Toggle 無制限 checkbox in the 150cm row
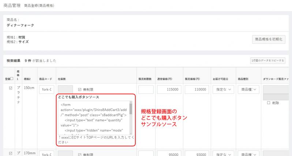The width and height of the screenshot is (292, 156). pyautogui.click(x=80, y=90)
